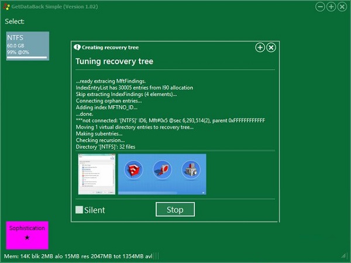Click the 'Tuning recovery tree' heading
The height and width of the screenshot is (263, 351).
115,61
